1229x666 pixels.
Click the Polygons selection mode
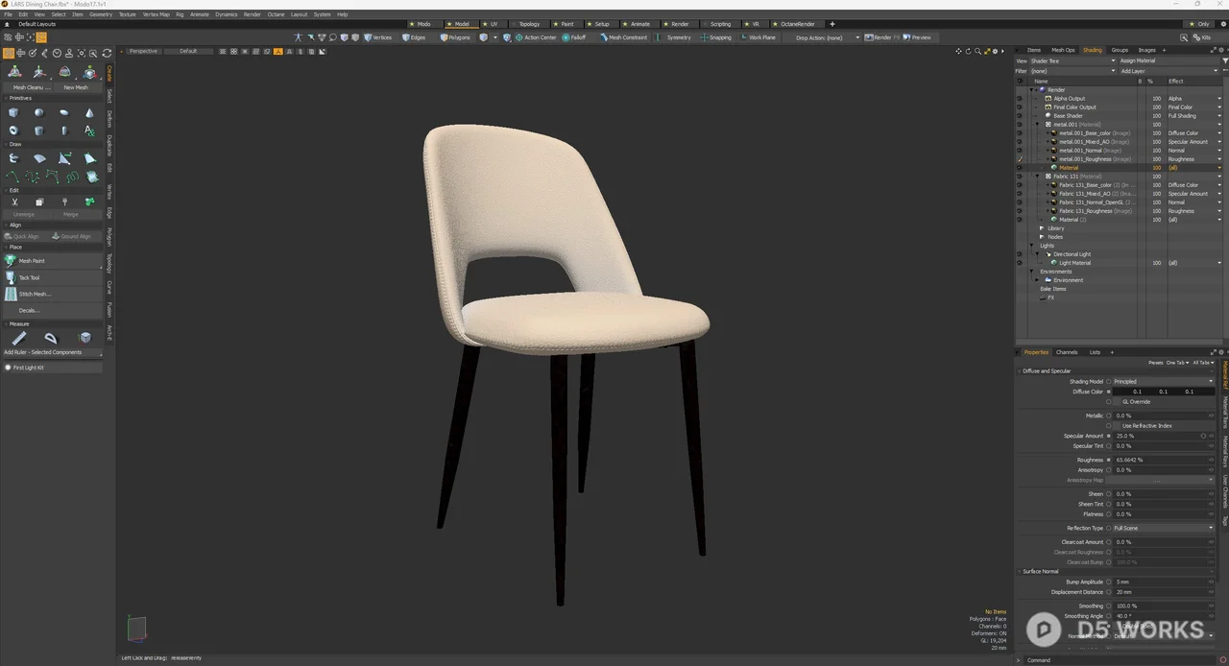click(456, 37)
